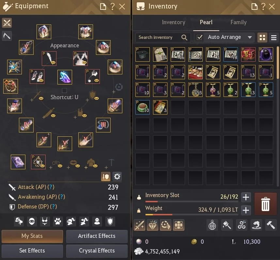Viewport: 280px width, 260px height.
Task: Click the trash can delete item icon
Action: point(265,204)
